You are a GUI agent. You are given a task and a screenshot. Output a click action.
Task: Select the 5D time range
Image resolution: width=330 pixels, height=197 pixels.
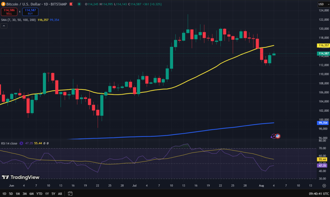[x=11, y=194]
